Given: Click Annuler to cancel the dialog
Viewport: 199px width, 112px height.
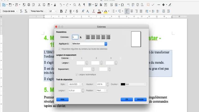Looking at the screenshot, I should pyautogui.click(x=140, y=100).
